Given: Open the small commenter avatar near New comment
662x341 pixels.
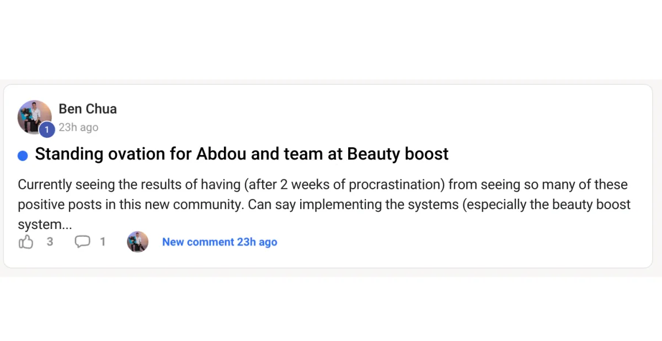Looking at the screenshot, I should pyautogui.click(x=137, y=242).
